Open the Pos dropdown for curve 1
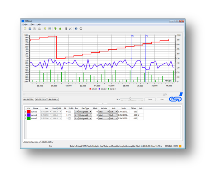Viewport: 208px width, 174px height. tap(76, 112)
